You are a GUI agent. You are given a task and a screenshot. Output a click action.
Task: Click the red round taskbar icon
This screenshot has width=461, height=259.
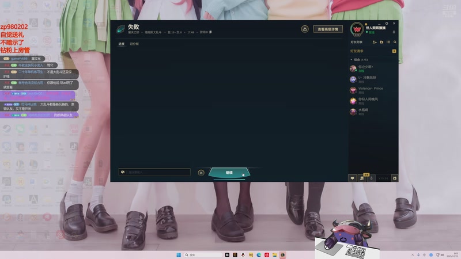tap(267, 255)
